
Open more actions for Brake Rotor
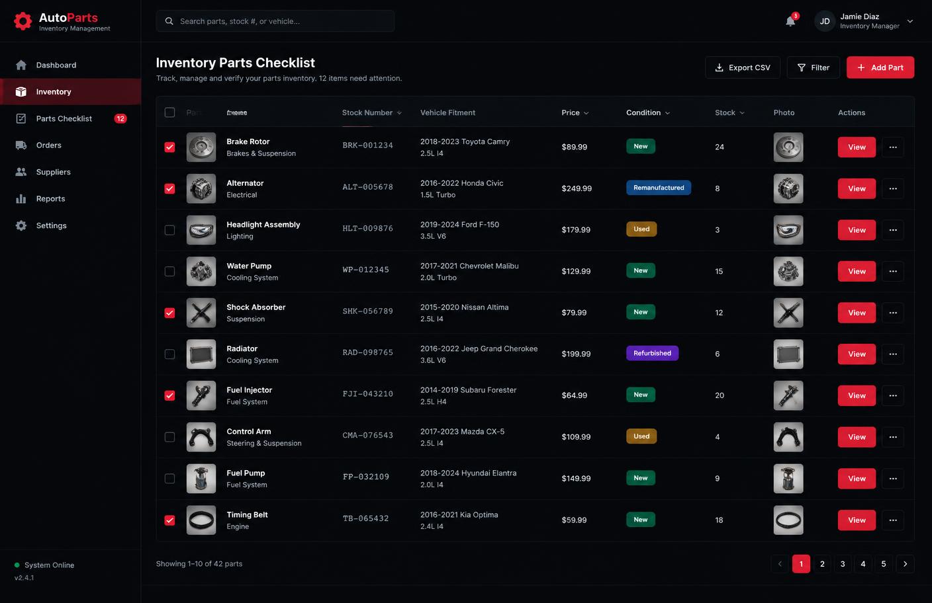coord(893,147)
